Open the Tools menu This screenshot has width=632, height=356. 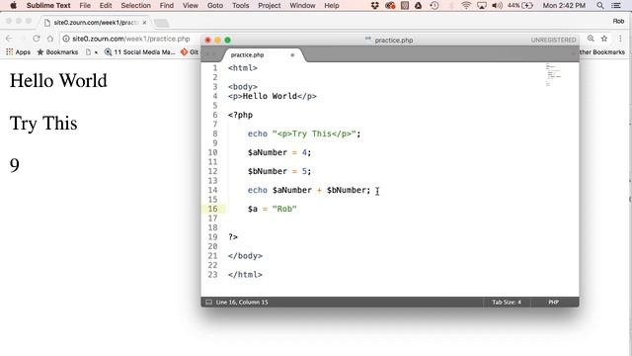click(x=241, y=5)
